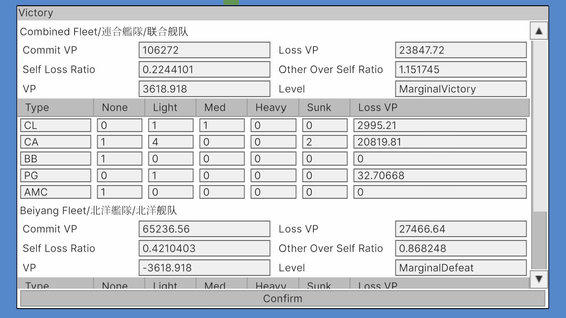Screen dimensions: 566x318
Task: Click Beiyang Fleet Self Loss Ratio field
Action: [x=204, y=248]
